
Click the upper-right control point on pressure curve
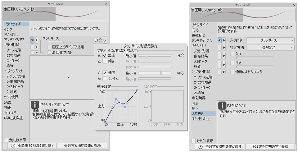point(137,90)
